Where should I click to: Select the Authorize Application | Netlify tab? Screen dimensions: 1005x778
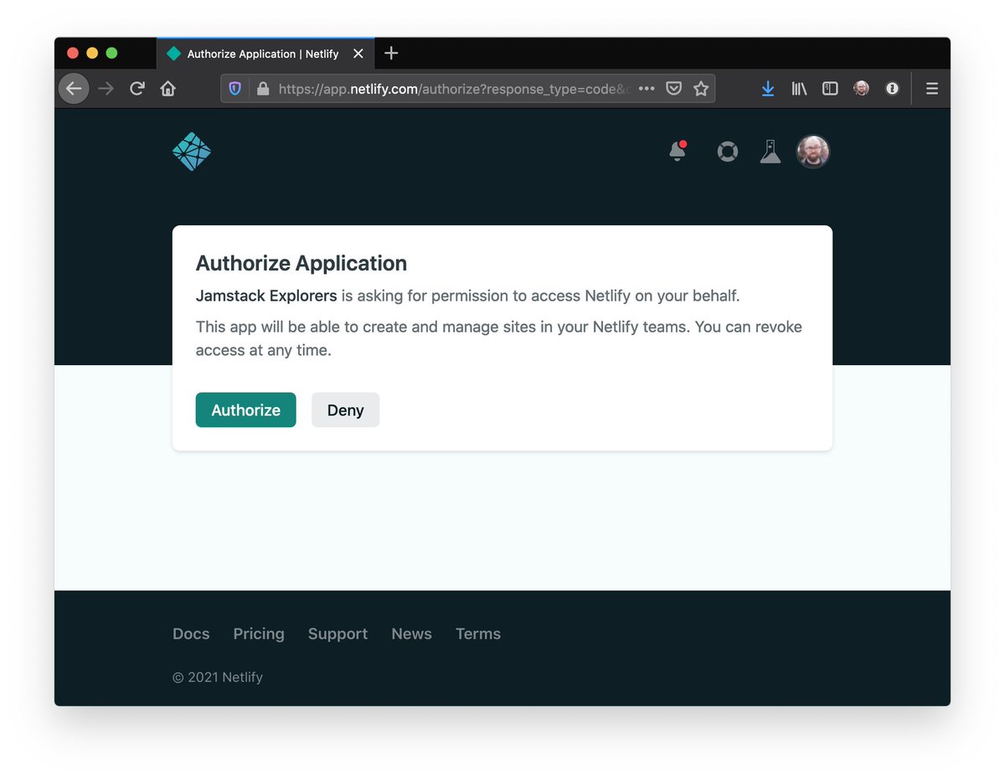pyautogui.click(x=265, y=54)
